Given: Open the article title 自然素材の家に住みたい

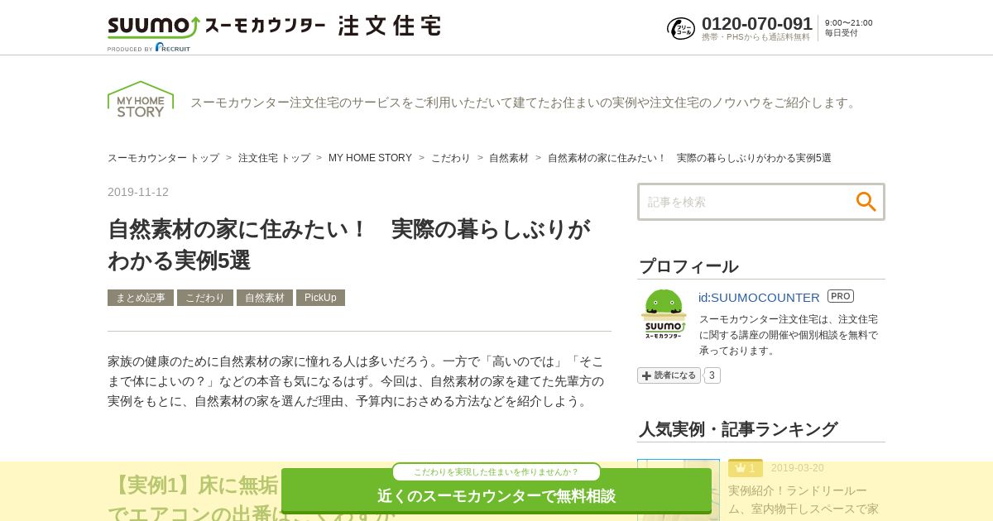Looking at the screenshot, I should click(349, 245).
